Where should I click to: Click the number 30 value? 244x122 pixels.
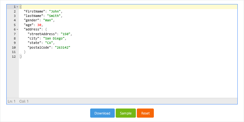pyautogui.click(x=39, y=25)
